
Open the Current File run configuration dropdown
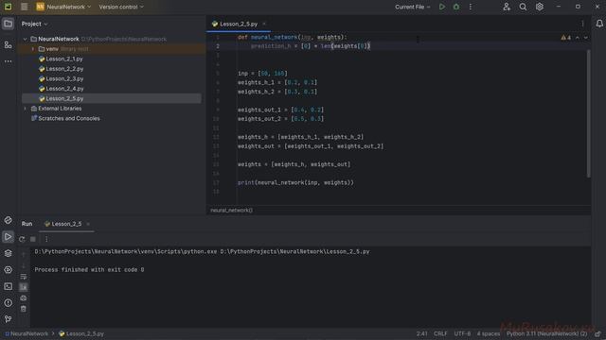[x=413, y=7]
